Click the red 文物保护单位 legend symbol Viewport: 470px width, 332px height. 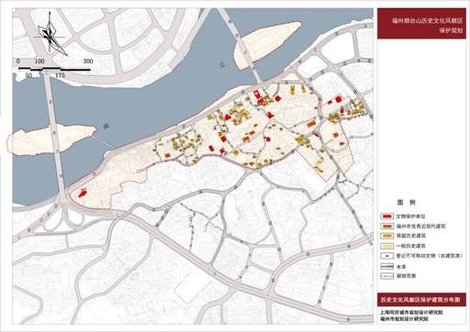coord(386,216)
